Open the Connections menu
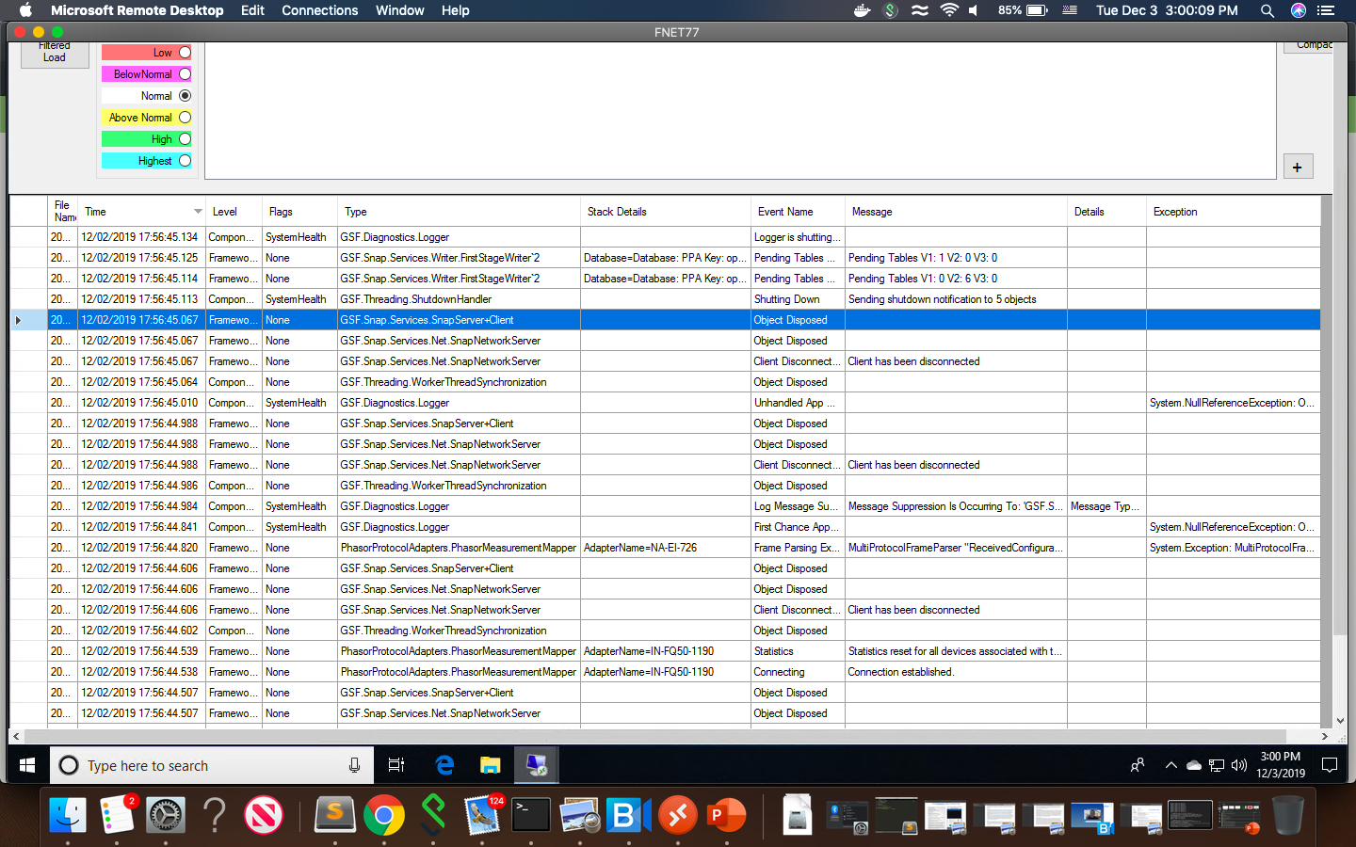The height and width of the screenshot is (847, 1356). tap(319, 10)
